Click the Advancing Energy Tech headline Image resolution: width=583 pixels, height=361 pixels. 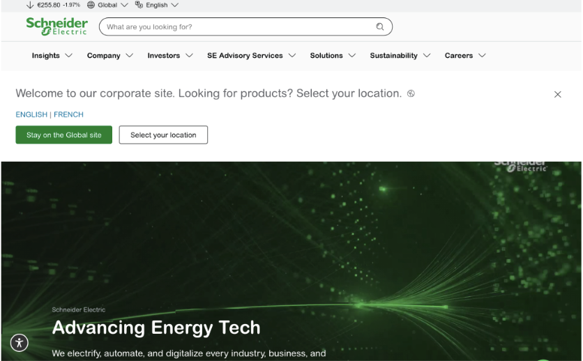click(x=156, y=328)
